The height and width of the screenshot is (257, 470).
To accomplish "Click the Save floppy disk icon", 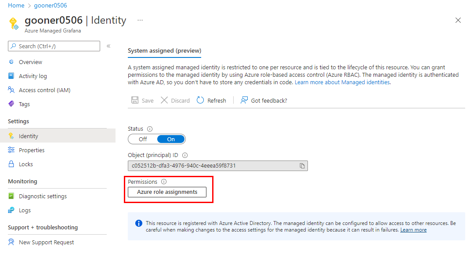I will (135, 100).
